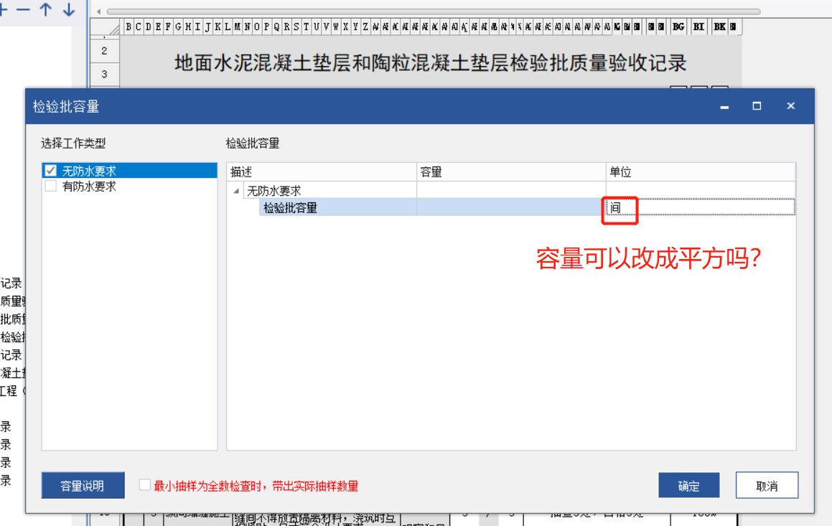Enable the 最小抽样为全数检查时 checkbox
832x526 pixels.
tap(145, 486)
